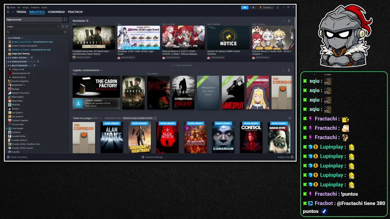Viewport: 390px width, 219px height.
Task: Click the Brotato game icon
Action: (10, 109)
